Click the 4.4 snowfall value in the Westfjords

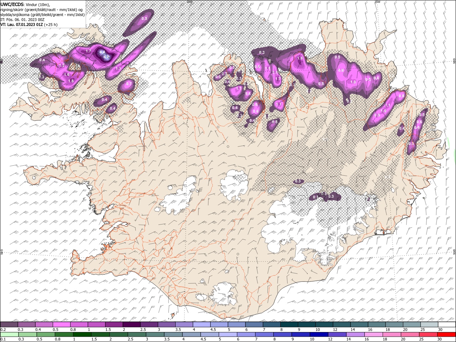[102, 52]
